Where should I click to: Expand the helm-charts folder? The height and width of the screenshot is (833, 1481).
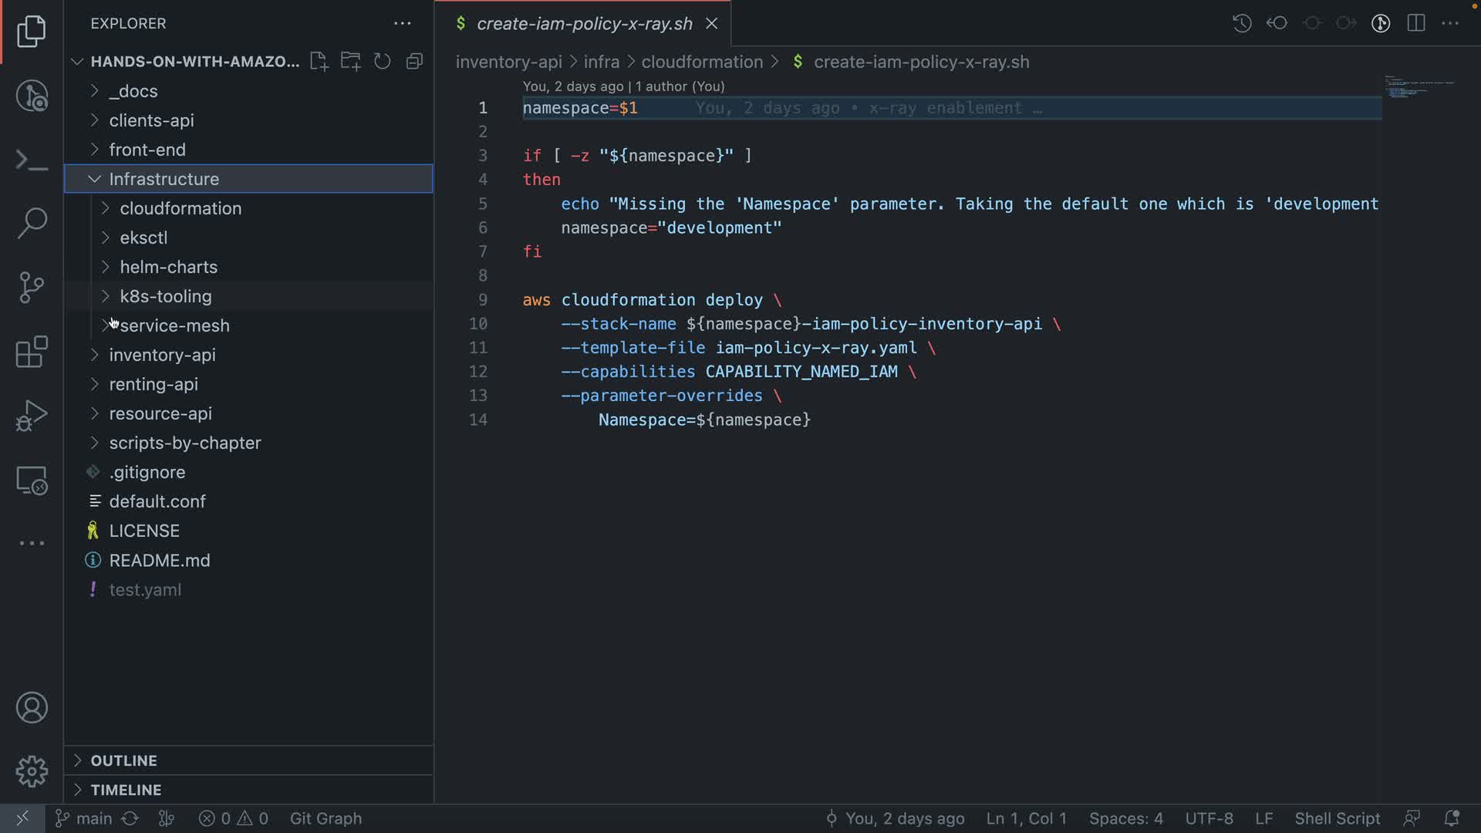(x=168, y=267)
